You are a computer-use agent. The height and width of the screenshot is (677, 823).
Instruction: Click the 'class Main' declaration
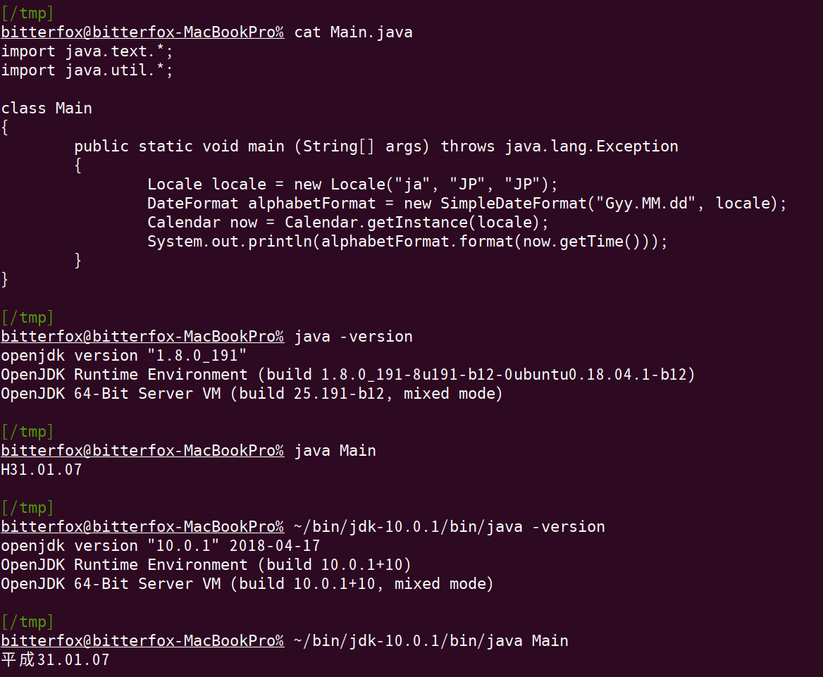[47, 108]
